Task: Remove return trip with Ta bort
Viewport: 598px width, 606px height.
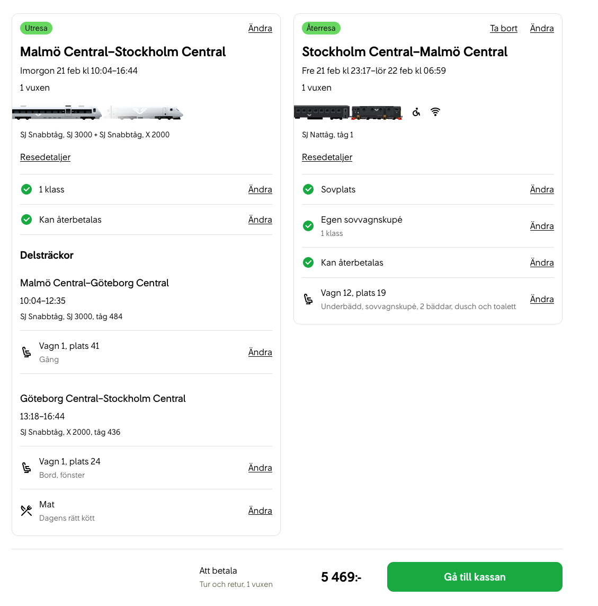Action: [503, 28]
